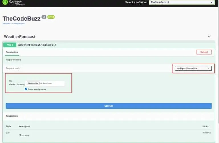Click the TheCodeBuzz page title
This screenshot has height=143, width=219.
(x=22, y=19)
